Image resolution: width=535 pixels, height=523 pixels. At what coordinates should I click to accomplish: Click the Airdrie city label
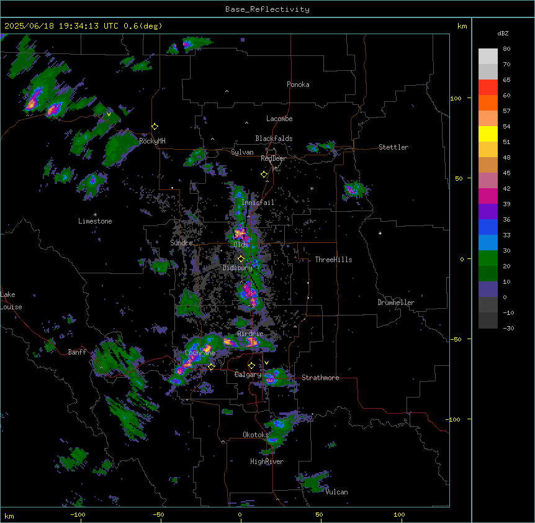[x=250, y=334]
